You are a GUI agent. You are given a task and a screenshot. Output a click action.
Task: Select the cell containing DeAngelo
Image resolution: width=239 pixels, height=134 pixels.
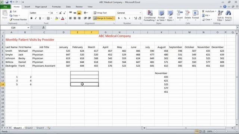[12, 66]
